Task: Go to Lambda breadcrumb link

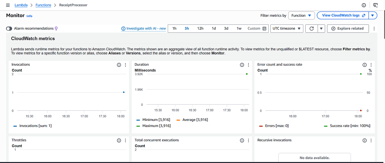Action: [21, 5]
